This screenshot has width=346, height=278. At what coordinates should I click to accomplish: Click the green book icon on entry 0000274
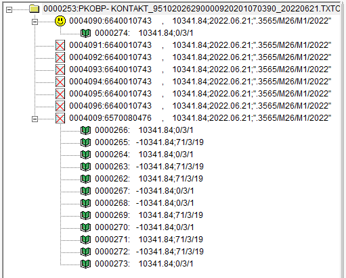click(x=86, y=33)
